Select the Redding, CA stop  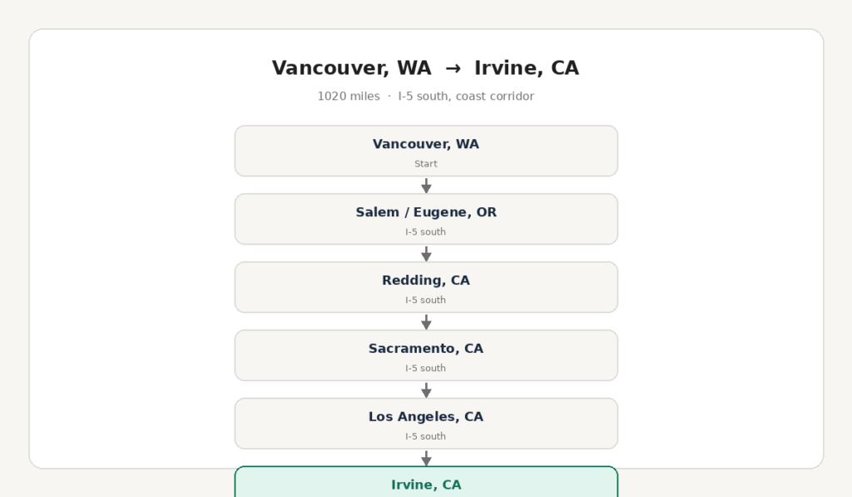click(x=426, y=287)
